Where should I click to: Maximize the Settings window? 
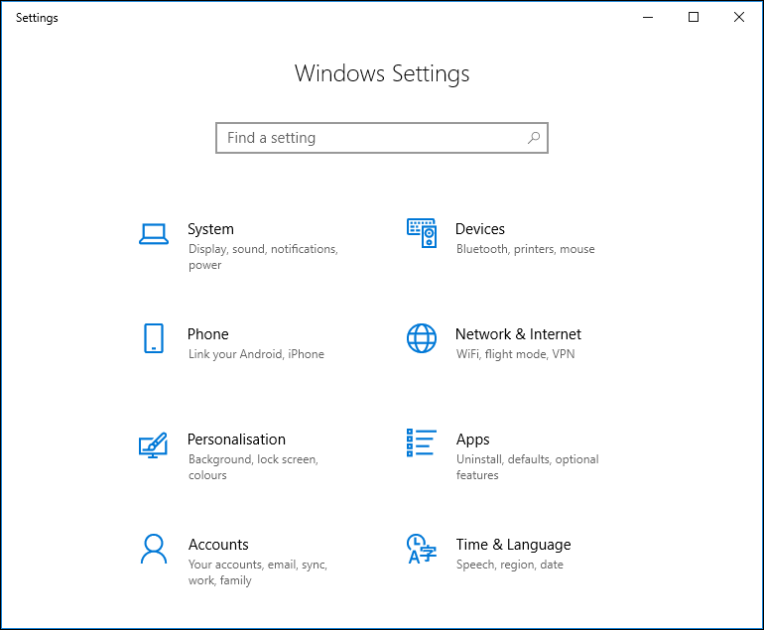click(694, 18)
